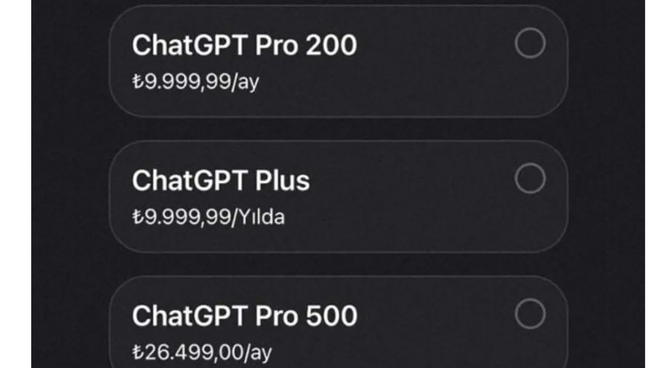654x368 pixels.
Task: Click the ₺26.499,00/ay price label
Action: [x=202, y=353]
